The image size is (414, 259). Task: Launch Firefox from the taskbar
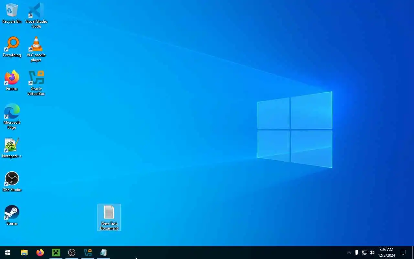coord(40,253)
